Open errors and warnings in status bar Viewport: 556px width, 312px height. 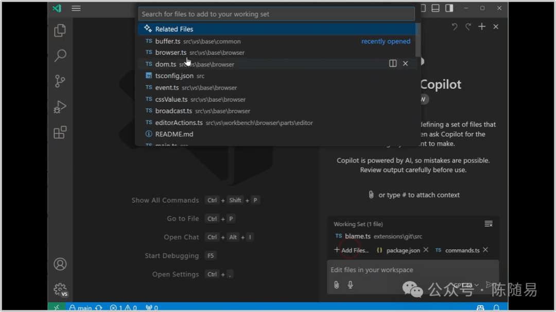click(x=124, y=308)
